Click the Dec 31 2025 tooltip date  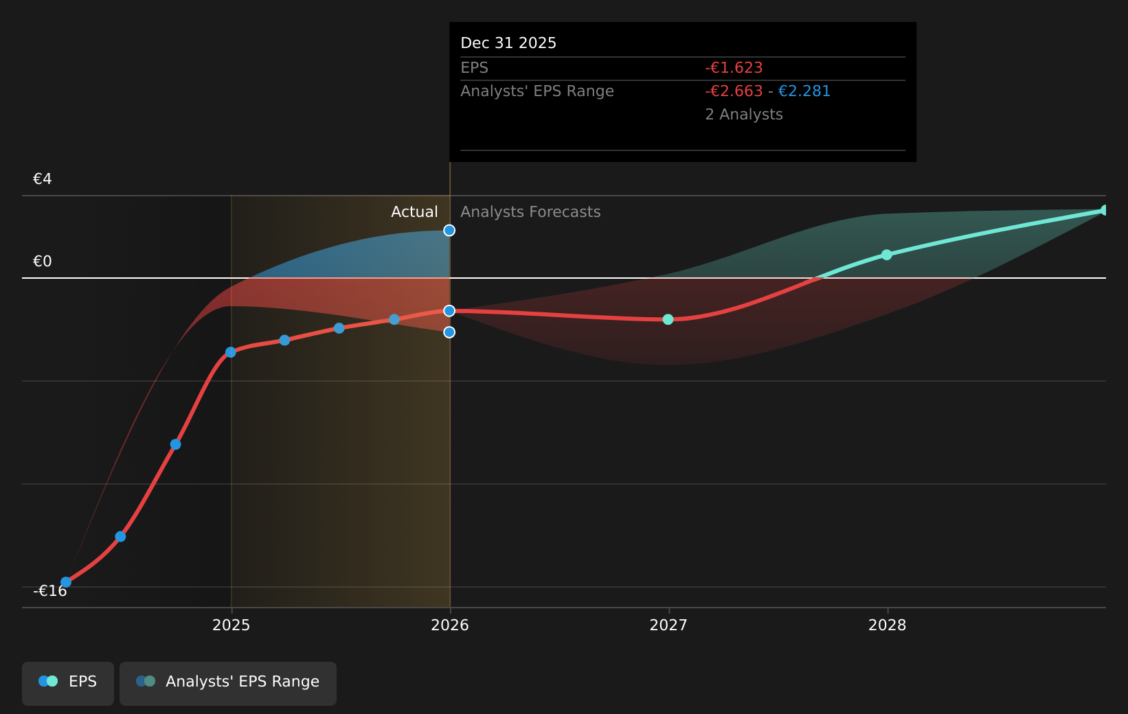pyautogui.click(x=508, y=43)
